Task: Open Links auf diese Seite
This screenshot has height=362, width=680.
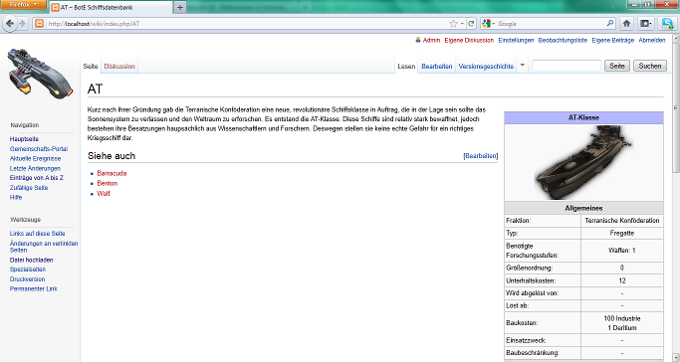Action: [37, 234]
